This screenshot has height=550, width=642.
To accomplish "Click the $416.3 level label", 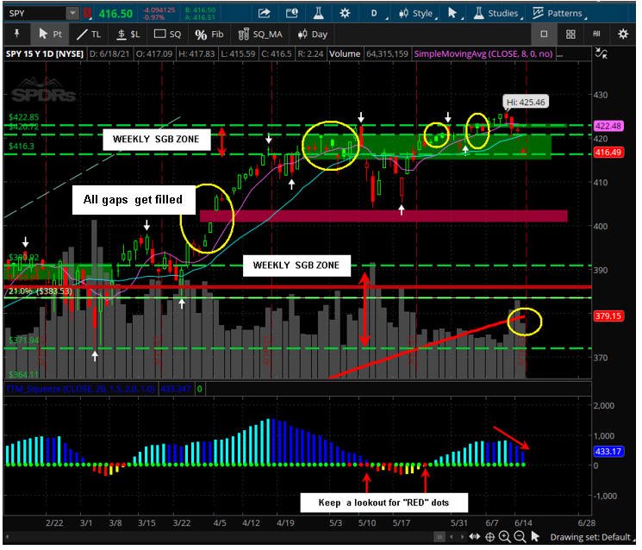I will tap(22, 147).
